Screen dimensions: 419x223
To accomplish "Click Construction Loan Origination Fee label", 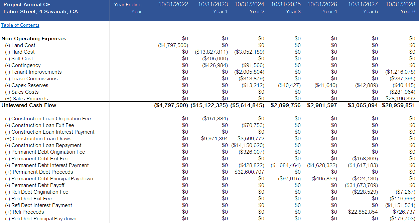I will (48, 119).
